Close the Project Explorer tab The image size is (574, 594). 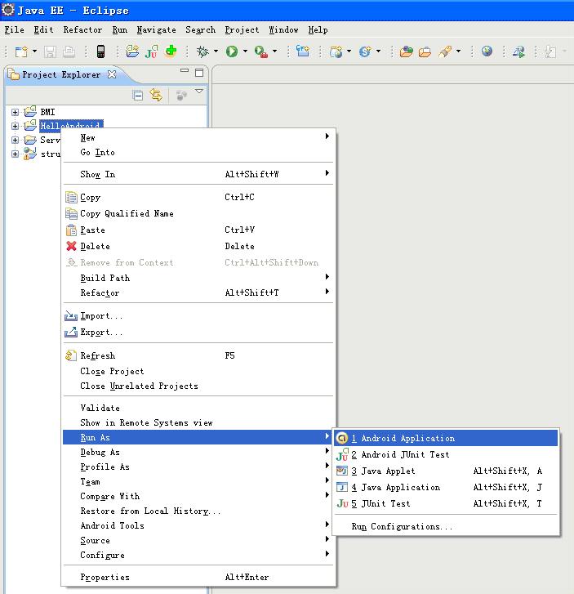(112, 74)
